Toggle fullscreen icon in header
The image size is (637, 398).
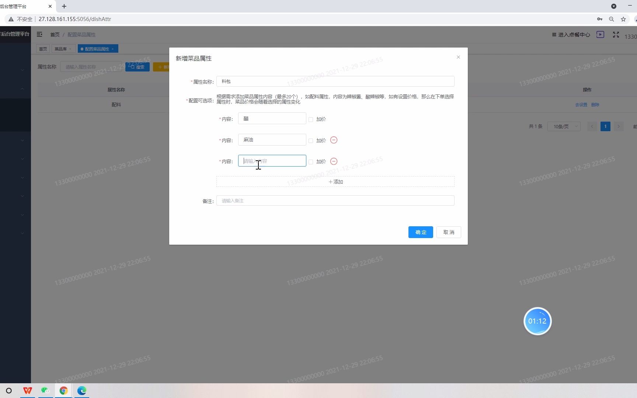[x=616, y=34]
